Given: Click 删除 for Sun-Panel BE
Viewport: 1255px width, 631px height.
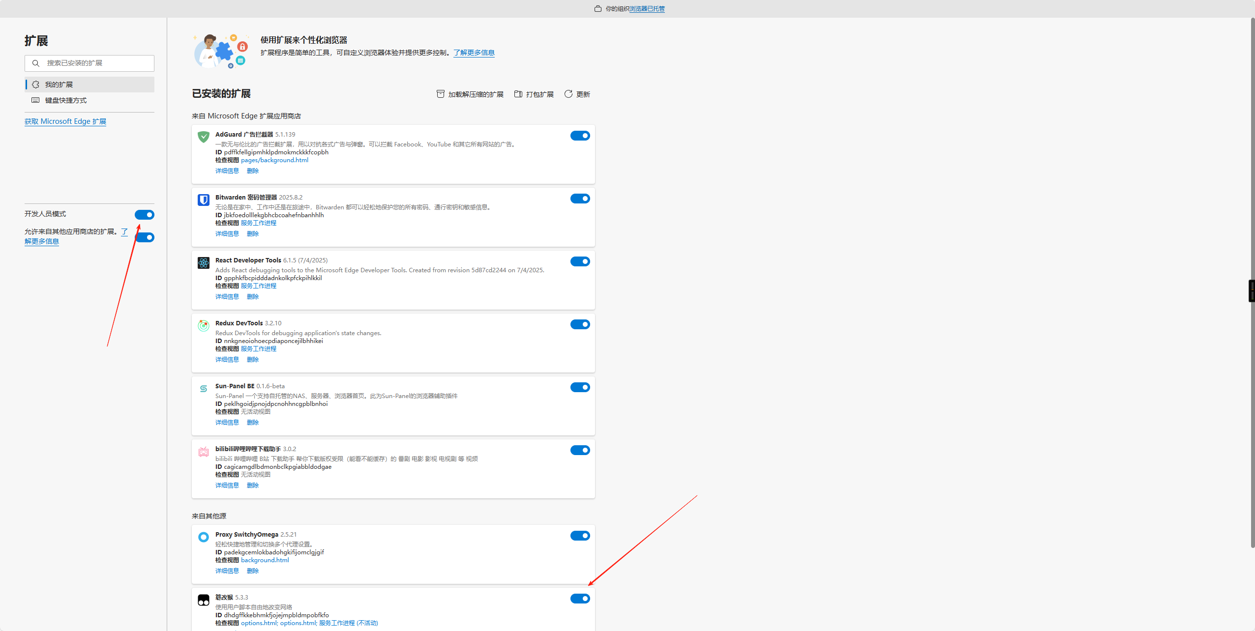Looking at the screenshot, I should point(253,423).
